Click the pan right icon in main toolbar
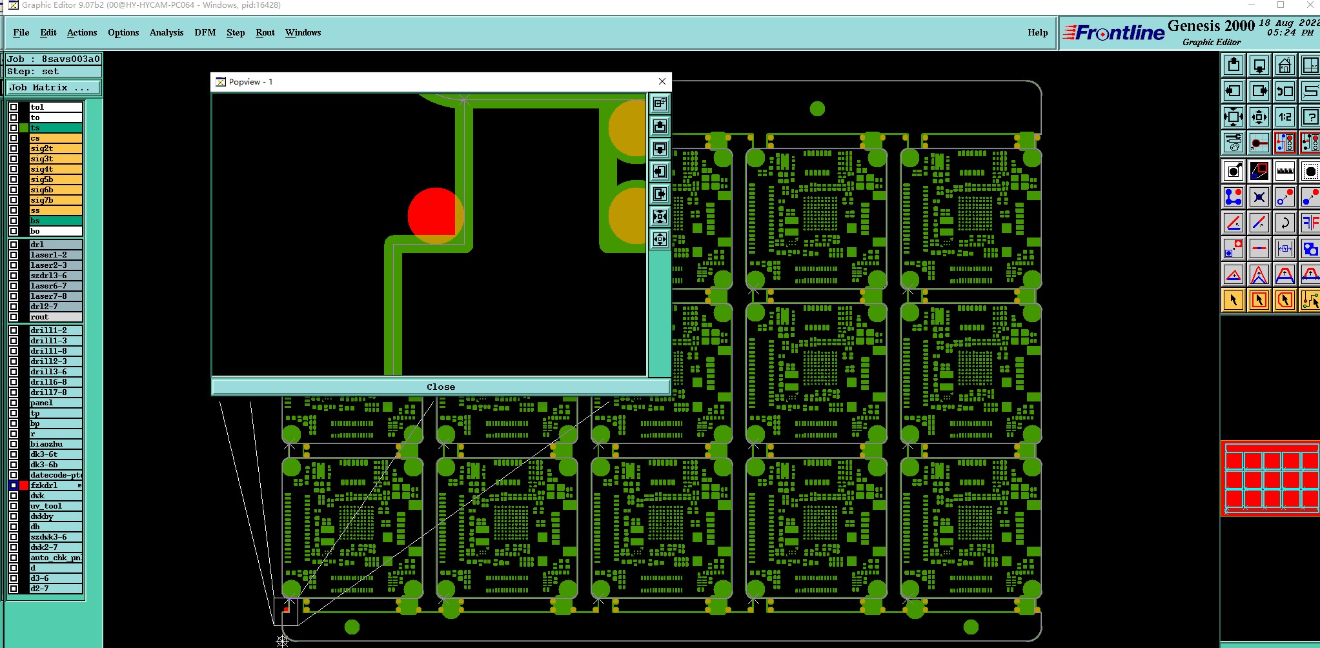Screen dimensions: 1320x648 [x=1259, y=91]
